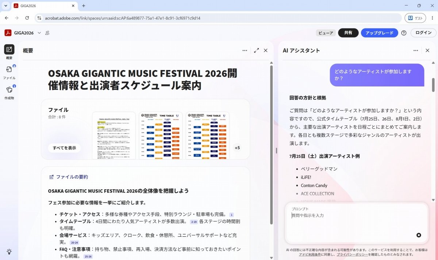Viewport: 438px width, 260px height.
Task: Click the citation badge 1 after チケット・アクセス
Action: tap(231, 215)
